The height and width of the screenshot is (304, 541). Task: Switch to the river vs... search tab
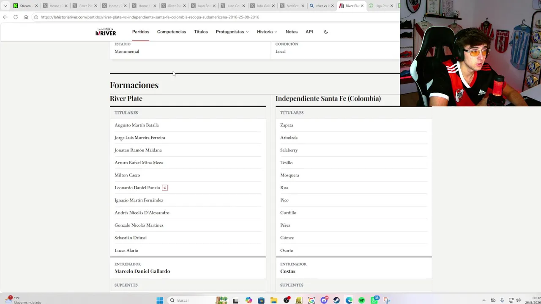point(321,6)
